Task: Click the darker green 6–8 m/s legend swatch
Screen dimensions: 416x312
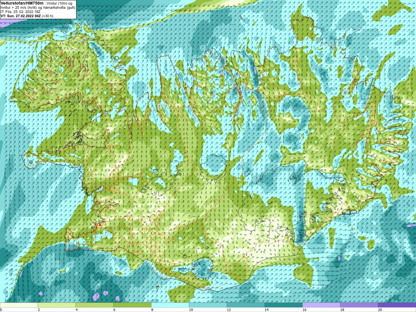Action: tap(132, 305)
